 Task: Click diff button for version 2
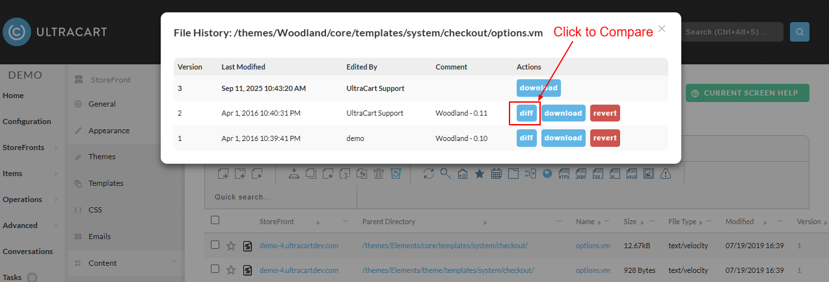(527, 113)
